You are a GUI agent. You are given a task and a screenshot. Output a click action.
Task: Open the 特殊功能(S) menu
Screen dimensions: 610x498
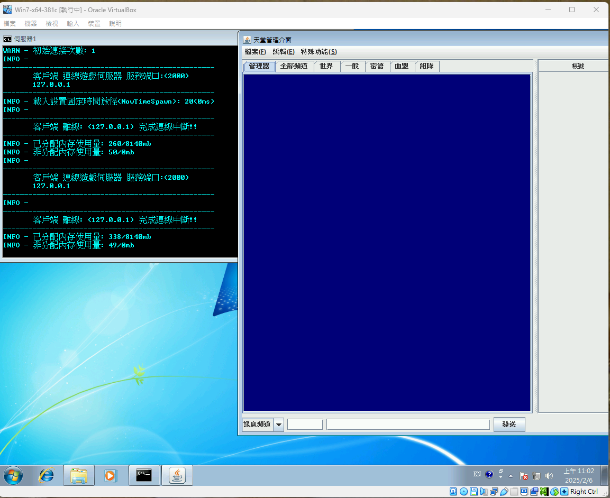(x=318, y=52)
